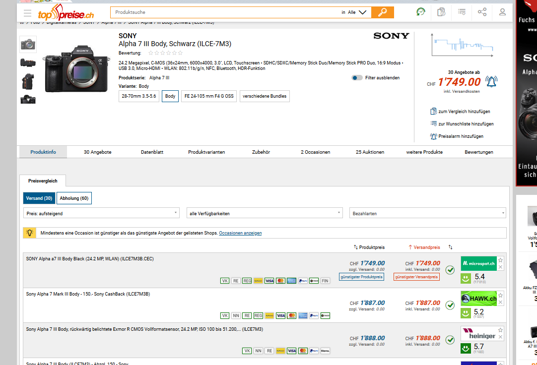Open the product comparison icon in header

pyautogui.click(x=441, y=12)
